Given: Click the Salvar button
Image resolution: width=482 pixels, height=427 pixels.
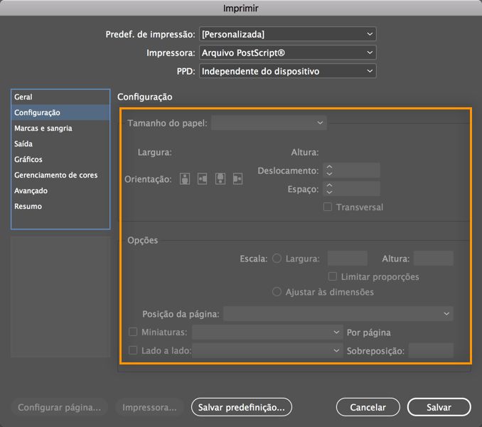Looking at the screenshot, I should pos(439,407).
